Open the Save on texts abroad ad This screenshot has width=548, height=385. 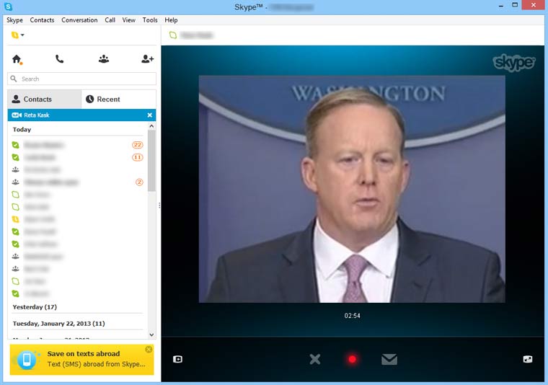(81, 360)
